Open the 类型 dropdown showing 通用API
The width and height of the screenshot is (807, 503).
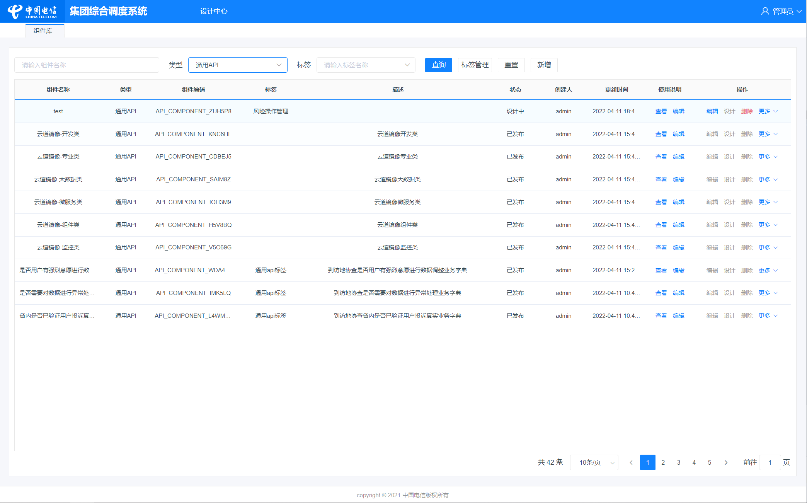click(x=238, y=65)
